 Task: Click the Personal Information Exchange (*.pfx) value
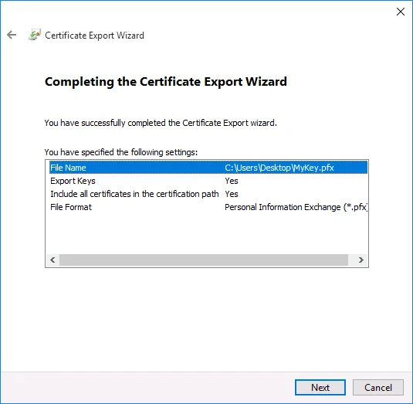[x=296, y=207]
